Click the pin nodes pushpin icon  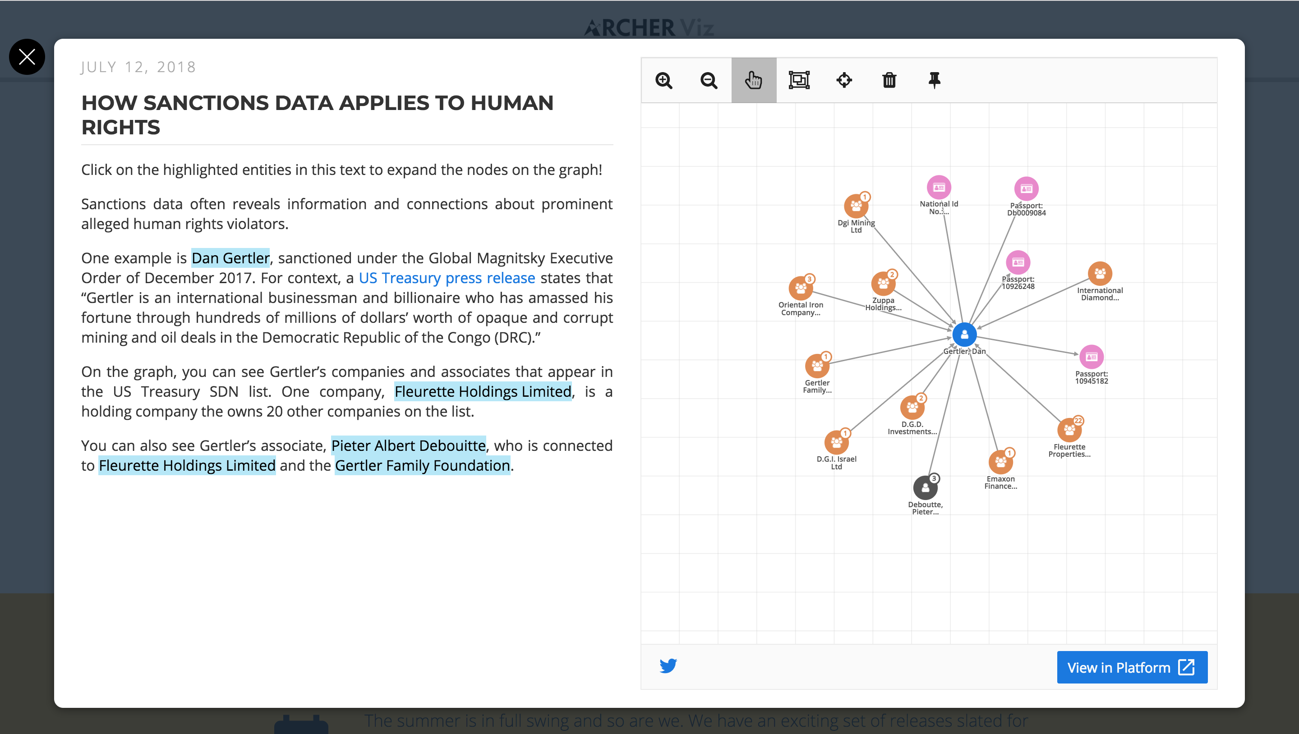[934, 80]
